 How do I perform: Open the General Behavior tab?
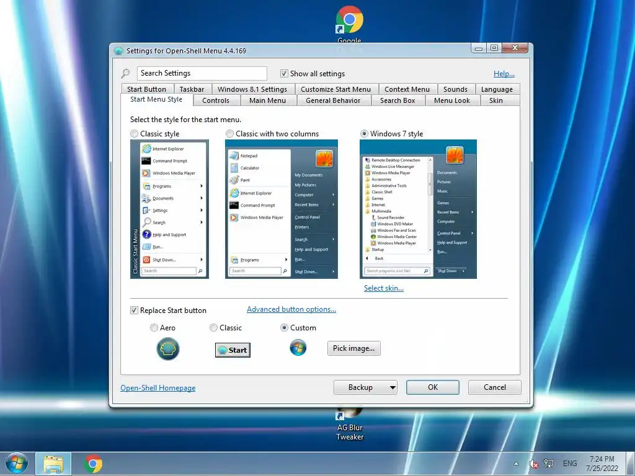(x=333, y=100)
